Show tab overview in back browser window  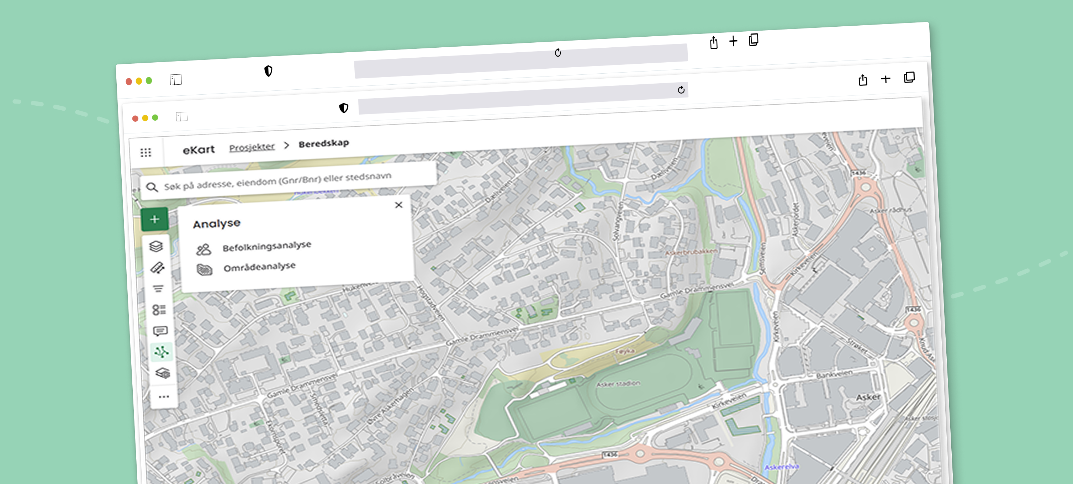coord(754,40)
